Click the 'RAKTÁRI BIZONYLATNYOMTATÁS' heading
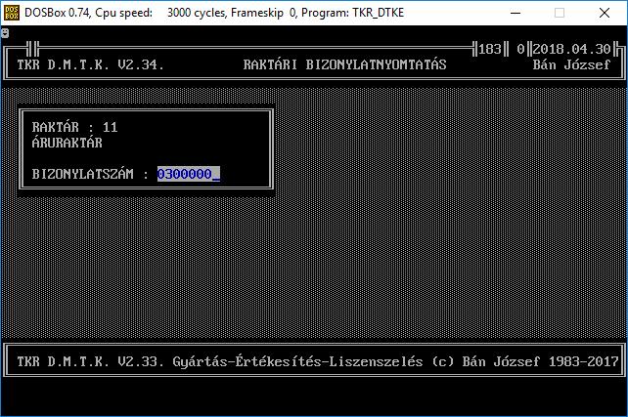The height and width of the screenshot is (417, 628). 344,64
